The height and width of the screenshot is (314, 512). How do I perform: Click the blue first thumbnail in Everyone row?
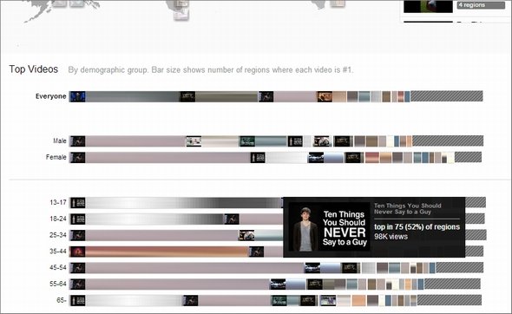point(77,96)
